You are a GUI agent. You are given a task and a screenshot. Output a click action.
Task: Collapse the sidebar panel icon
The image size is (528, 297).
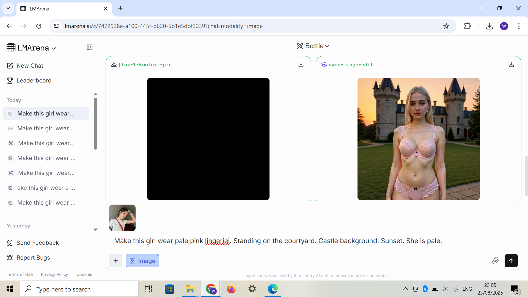click(x=90, y=48)
